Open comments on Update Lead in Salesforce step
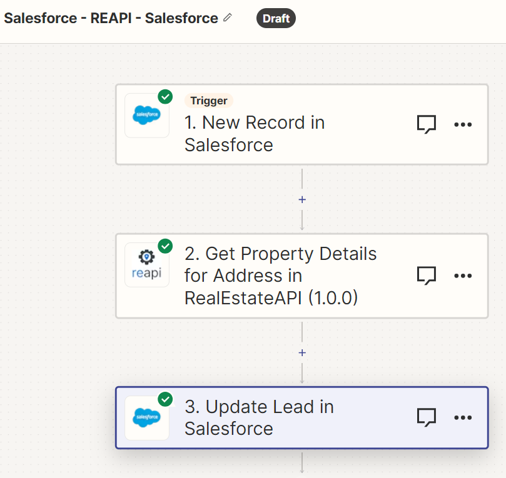506x478 pixels. (x=427, y=417)
